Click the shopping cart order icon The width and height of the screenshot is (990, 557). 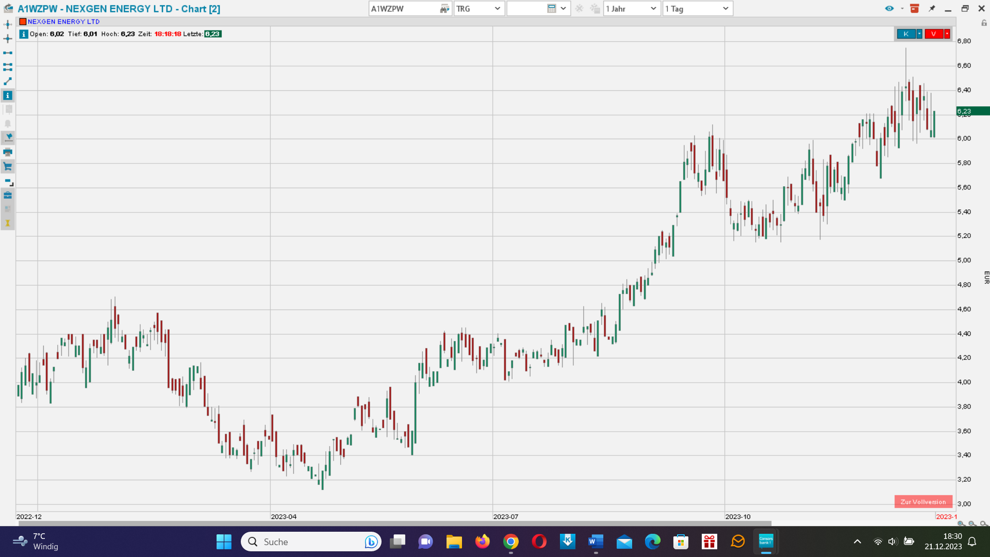(x=8, y=166)
